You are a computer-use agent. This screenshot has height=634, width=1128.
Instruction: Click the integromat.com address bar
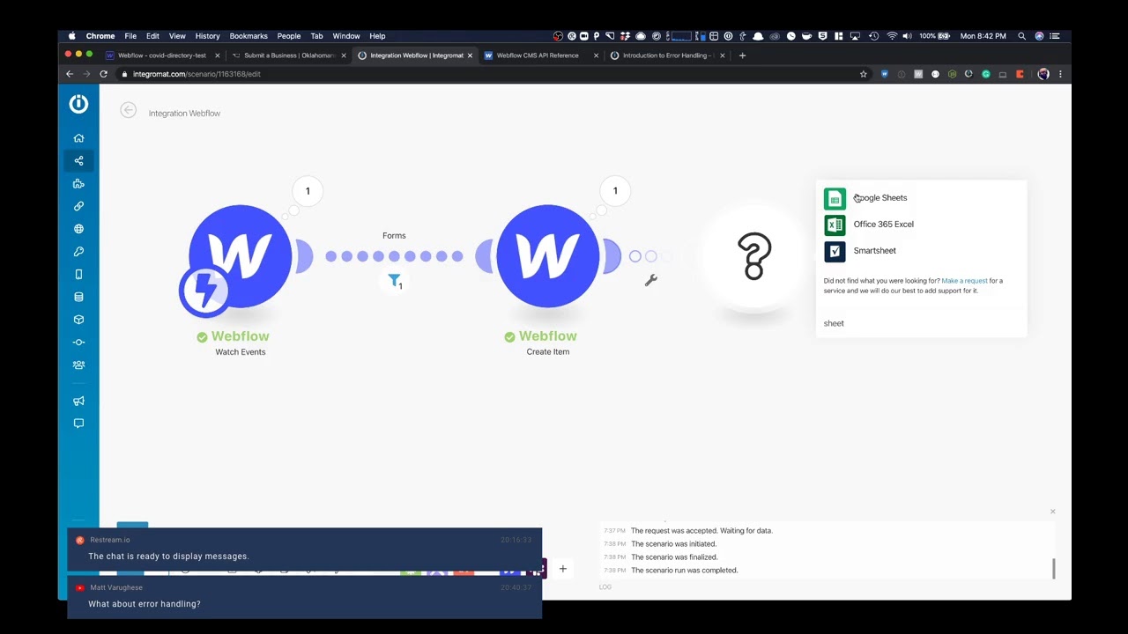click(485, 74)
